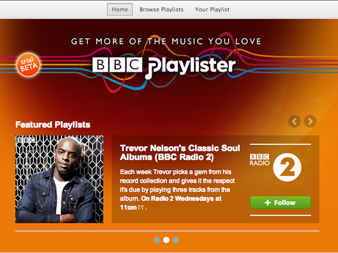Open the Home tab
This screenshot has height=253, width=338.
[120, 9]
